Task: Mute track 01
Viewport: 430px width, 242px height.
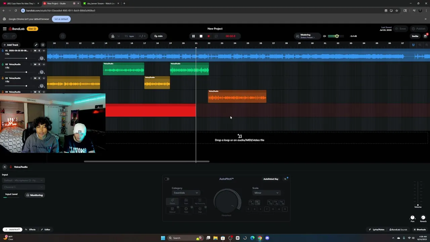Action: pyautogui.click(x=35, y=50)
